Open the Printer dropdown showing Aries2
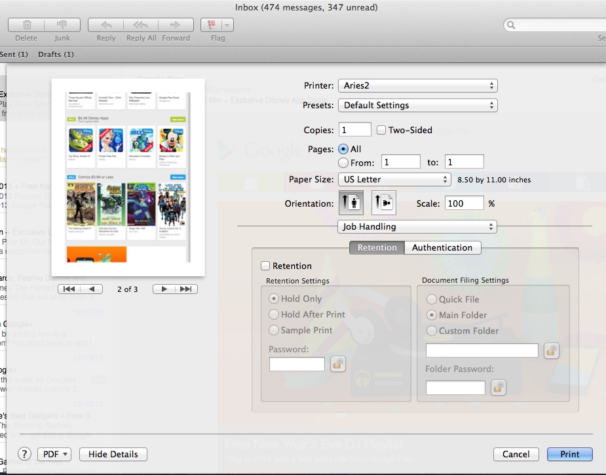The height and width of the screenshot is (475, 606). 417,85
